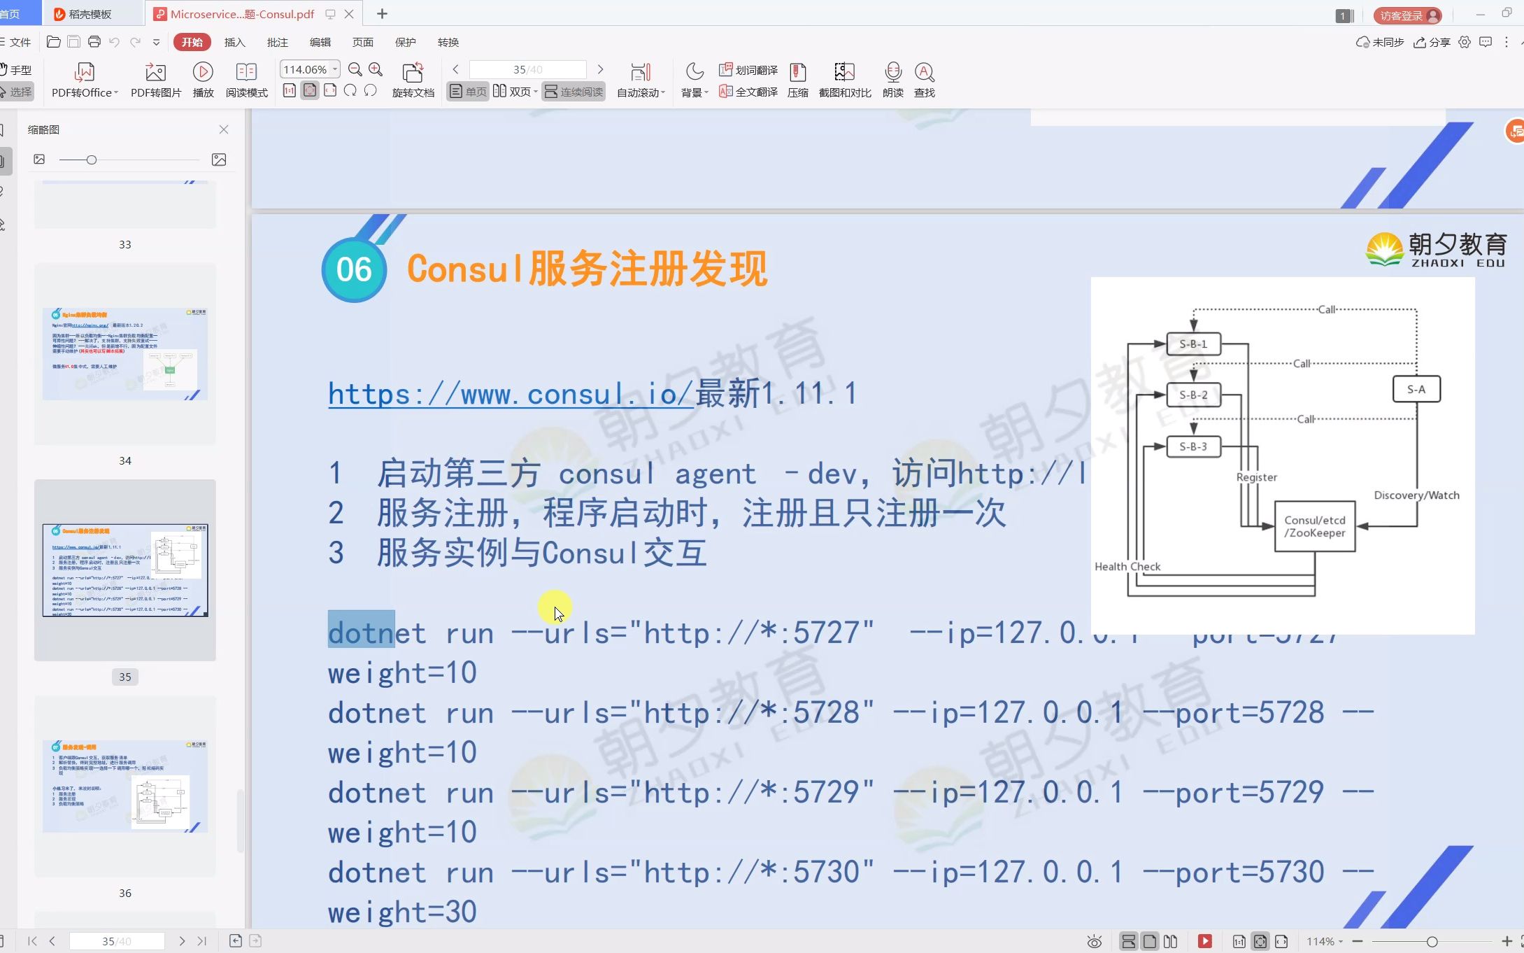The image size is (1524, 953).
Task: Go to next page in ribbon
Action: coord(600,69)
